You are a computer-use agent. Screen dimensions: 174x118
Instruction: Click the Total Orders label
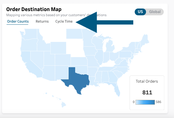pyautogui.click(x=147, y=81)
